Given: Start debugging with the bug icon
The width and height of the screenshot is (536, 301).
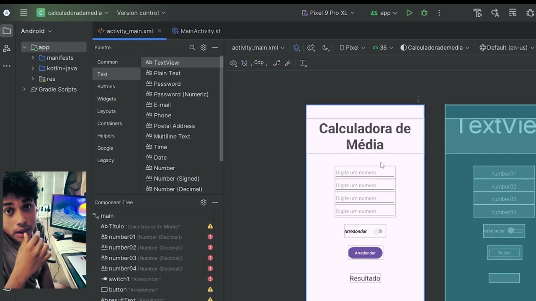Looking at the screenshot, I should tap(424, 13).
